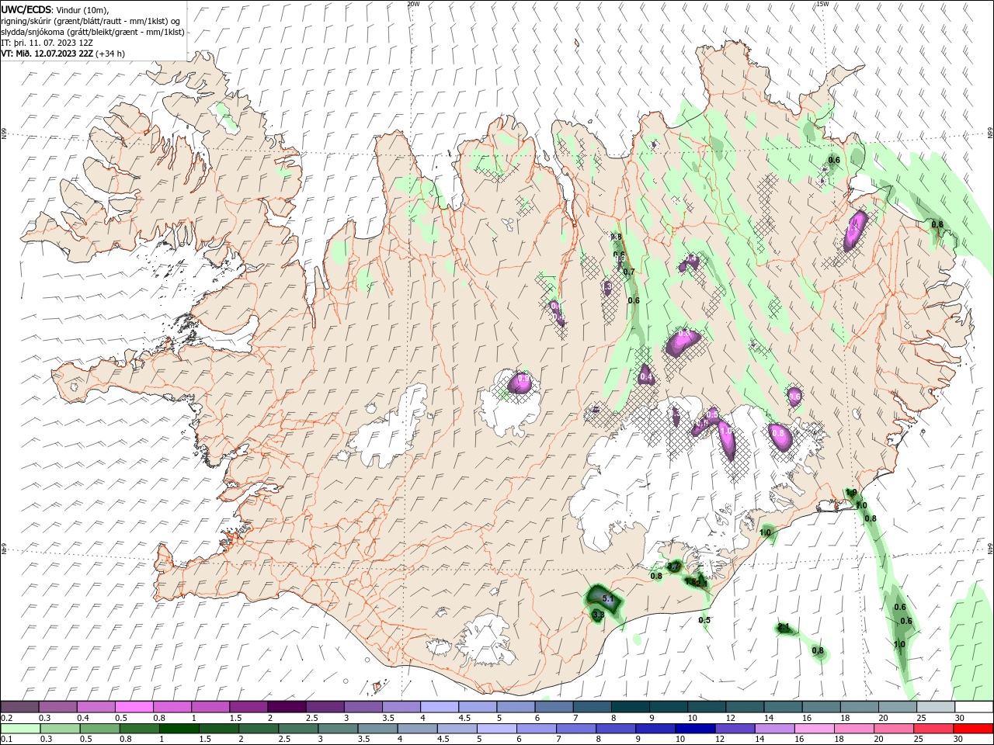Select the darkest purple 2–2.5 snow legend swatch
Image resolution: width=994 pixels, height=745 pixels.
click(x=286, y=707)
